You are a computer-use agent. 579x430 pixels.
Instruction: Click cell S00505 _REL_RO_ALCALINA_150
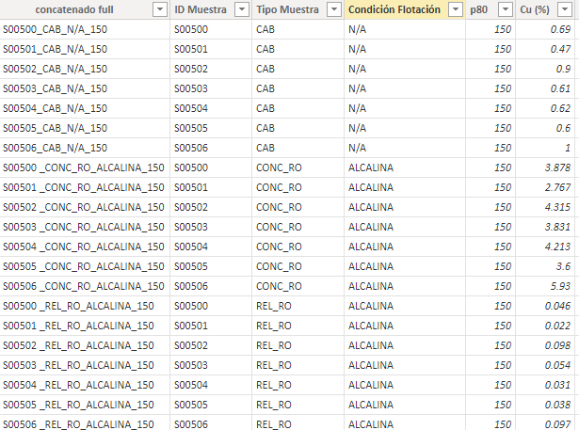[x=85, y=405]
